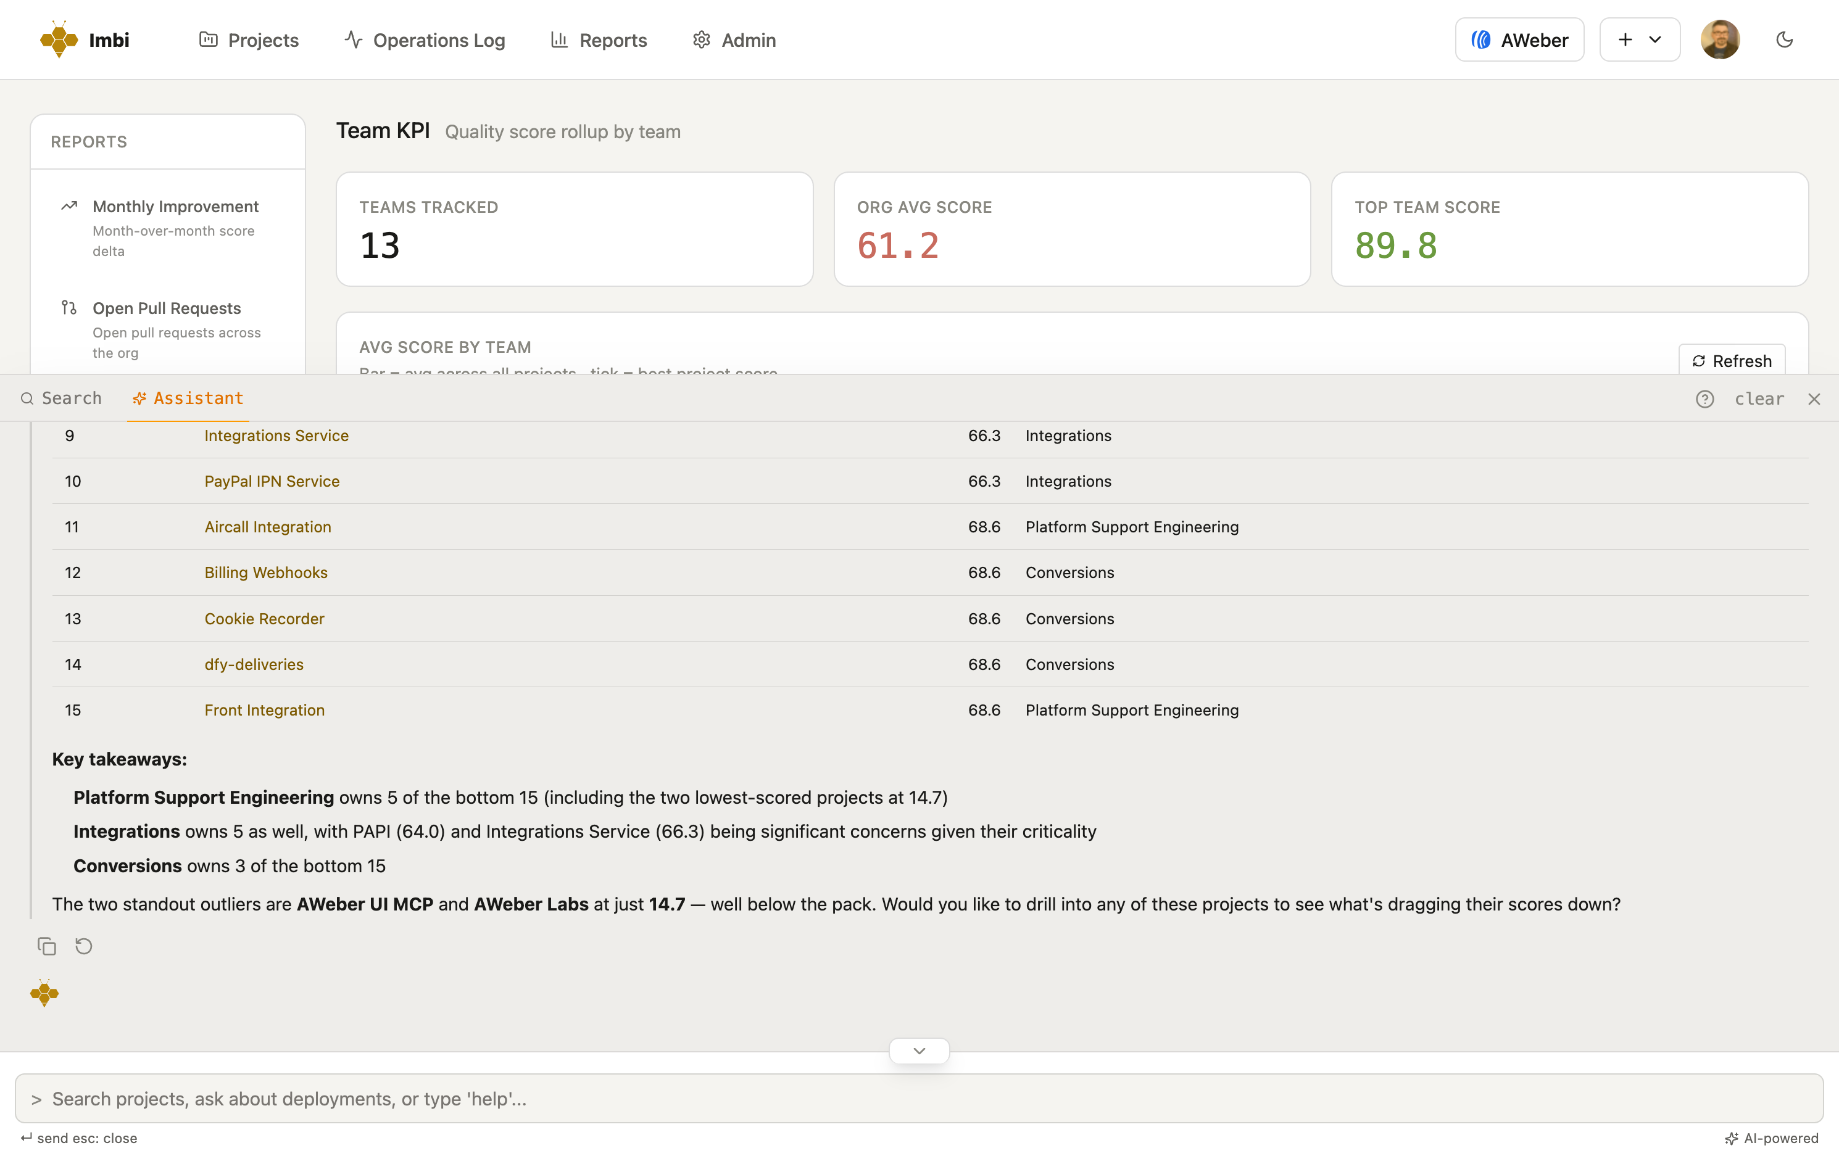Image resolution: width=1839 pixels, height=1156 pixels.
Task: Click the AVG SCORE BY TEAM title
Action: [x=445, y=347]
